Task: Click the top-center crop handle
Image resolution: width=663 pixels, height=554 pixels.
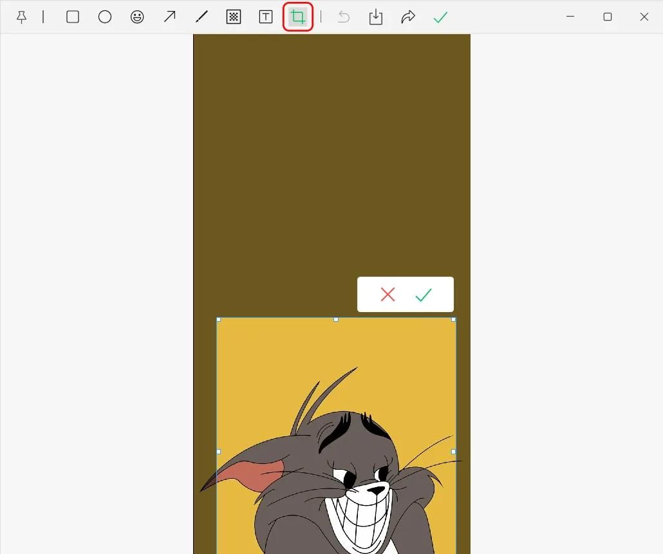Action: point(336,319)
